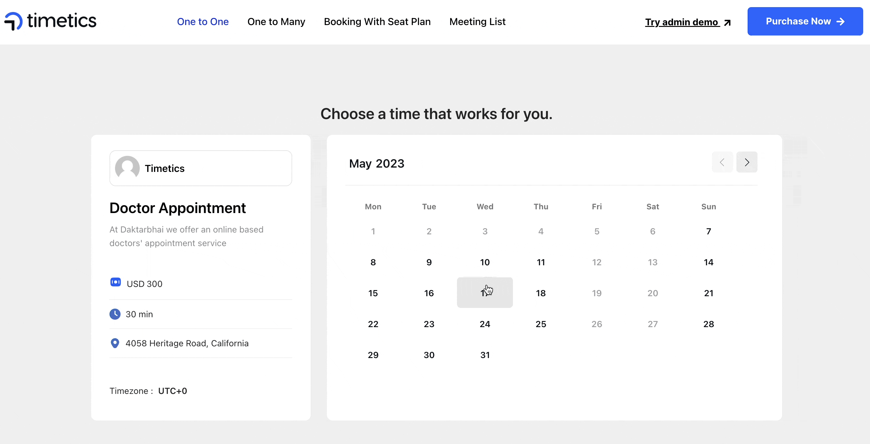The image size is (870, 444).
Task: Select Wednesday the 17th on calendar
Action: click(485, 293)
